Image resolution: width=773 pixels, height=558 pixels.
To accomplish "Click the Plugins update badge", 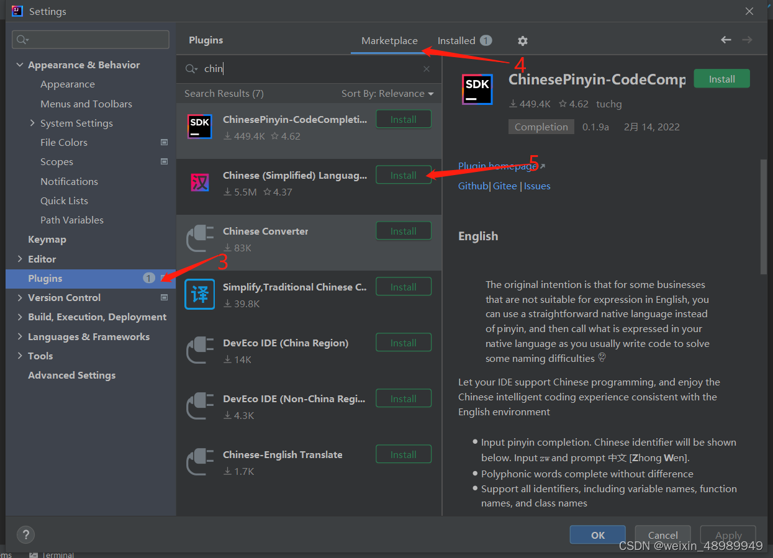I will tap(149, 278).
